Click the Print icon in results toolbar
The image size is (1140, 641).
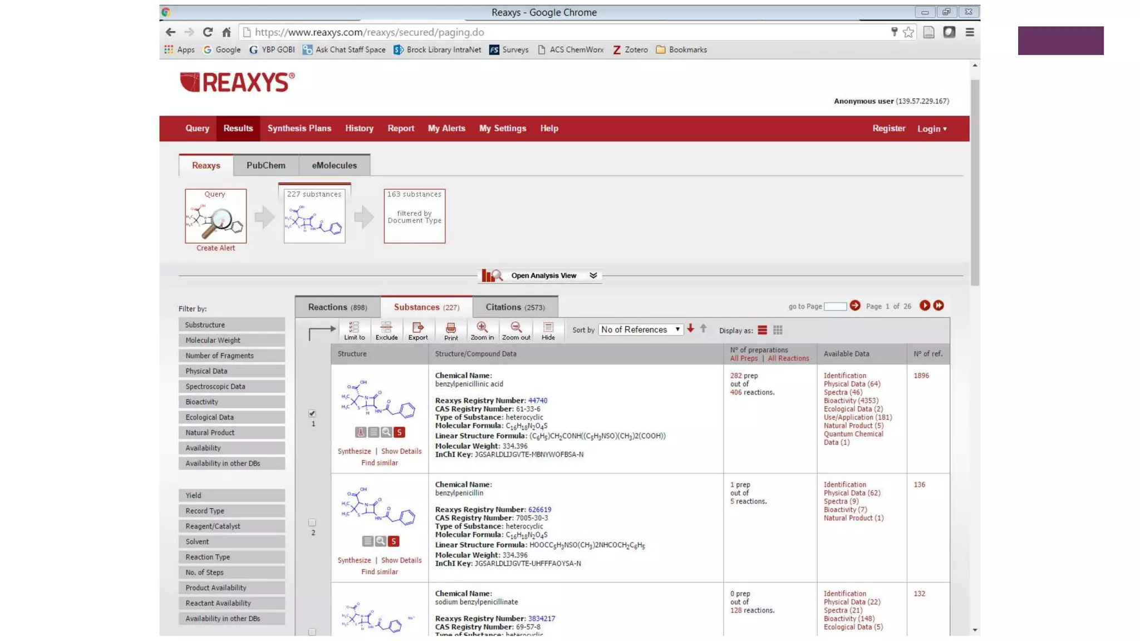(451, 330)
